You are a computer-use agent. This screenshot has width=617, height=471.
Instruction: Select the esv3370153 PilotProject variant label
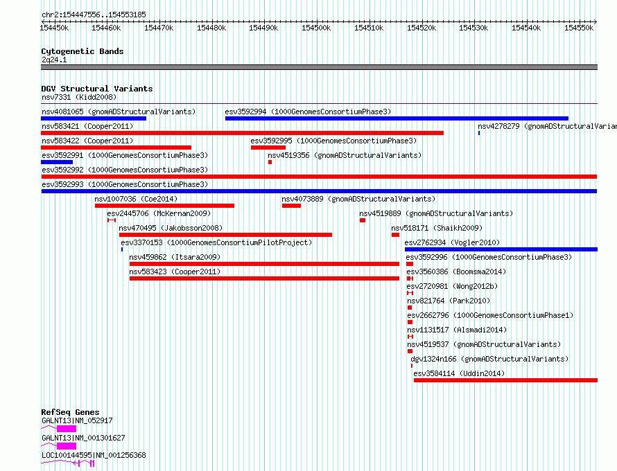[216, 242]
